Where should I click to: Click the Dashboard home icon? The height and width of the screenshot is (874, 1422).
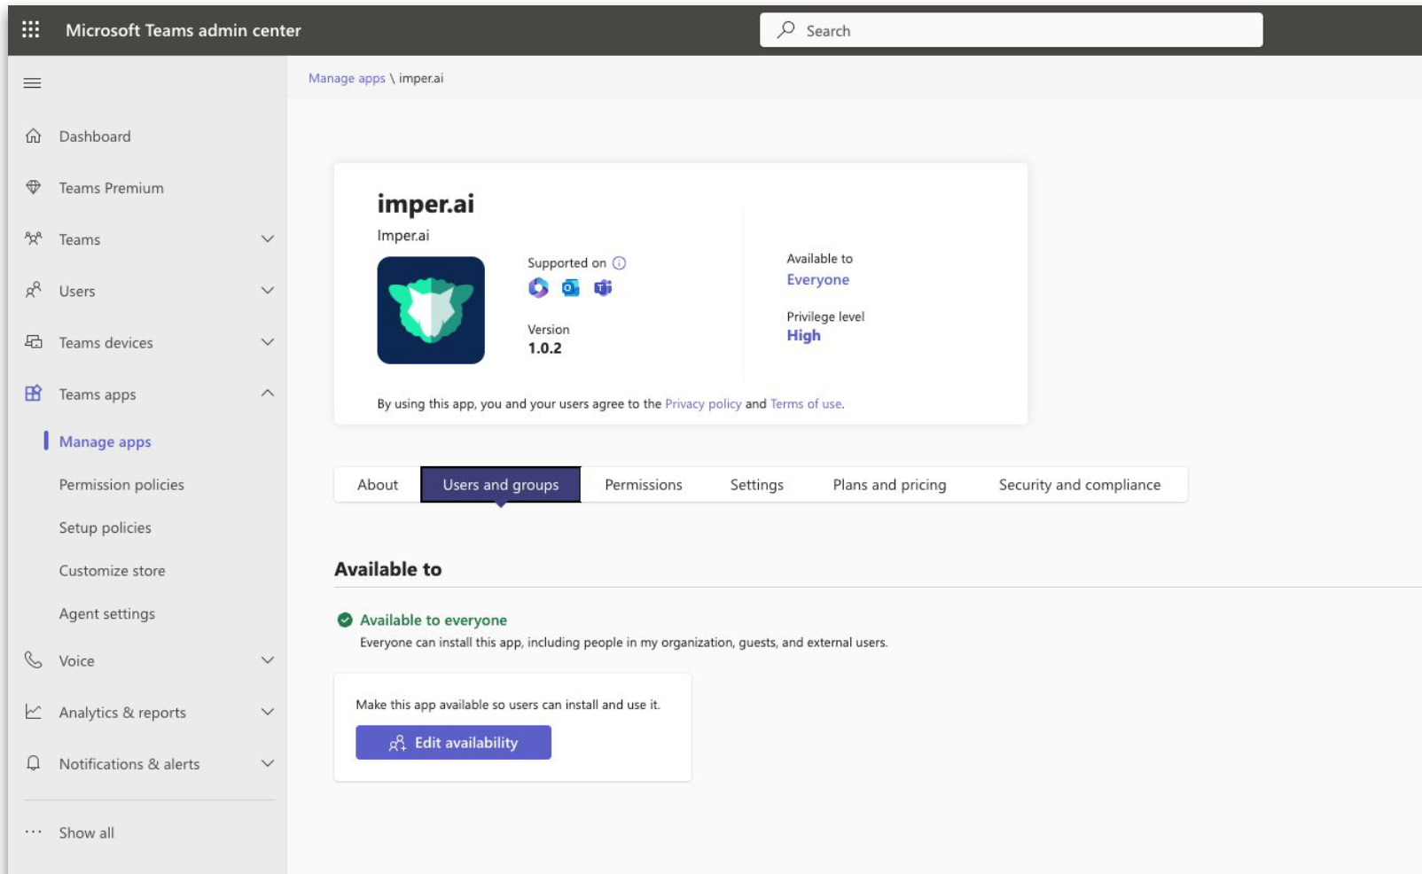click(34, 136)
